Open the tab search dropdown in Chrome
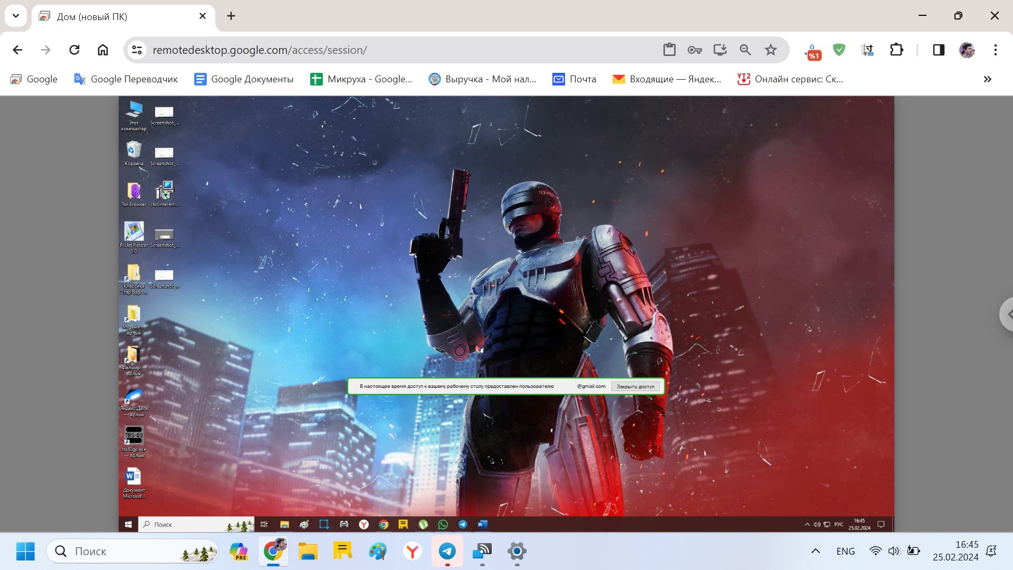This screenshot has width=1013, height=570. tap(16, 16)
